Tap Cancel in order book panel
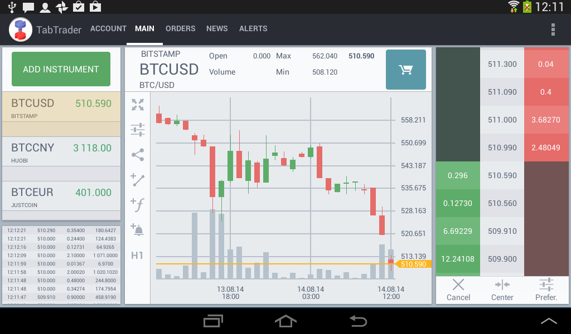The height and width of the screenshot is (334, 571). [458, 290]
